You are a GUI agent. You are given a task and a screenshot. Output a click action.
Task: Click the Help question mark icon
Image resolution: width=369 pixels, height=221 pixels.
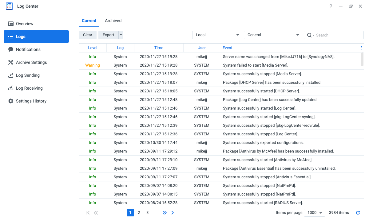(331, 6)
